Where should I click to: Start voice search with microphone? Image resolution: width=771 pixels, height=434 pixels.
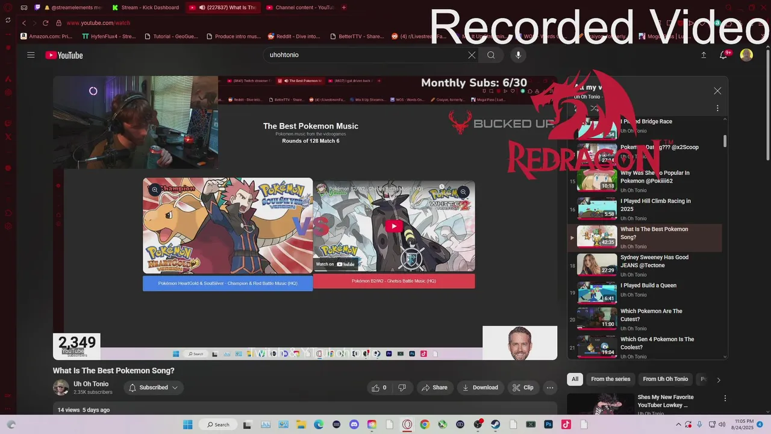click(x=518, y=55)
